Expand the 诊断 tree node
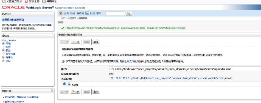The height and width of the screenshot is (103, 261). pos(3,61)
